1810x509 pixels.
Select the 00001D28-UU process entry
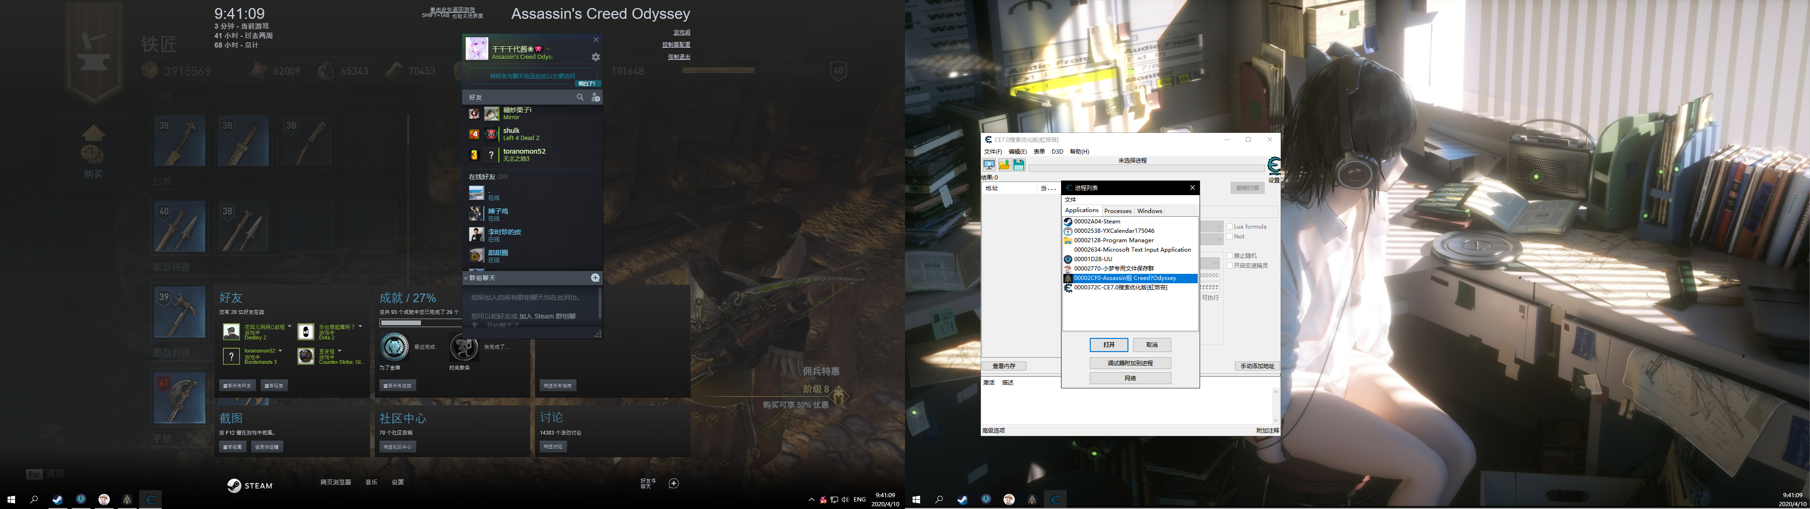(1130, 259)
